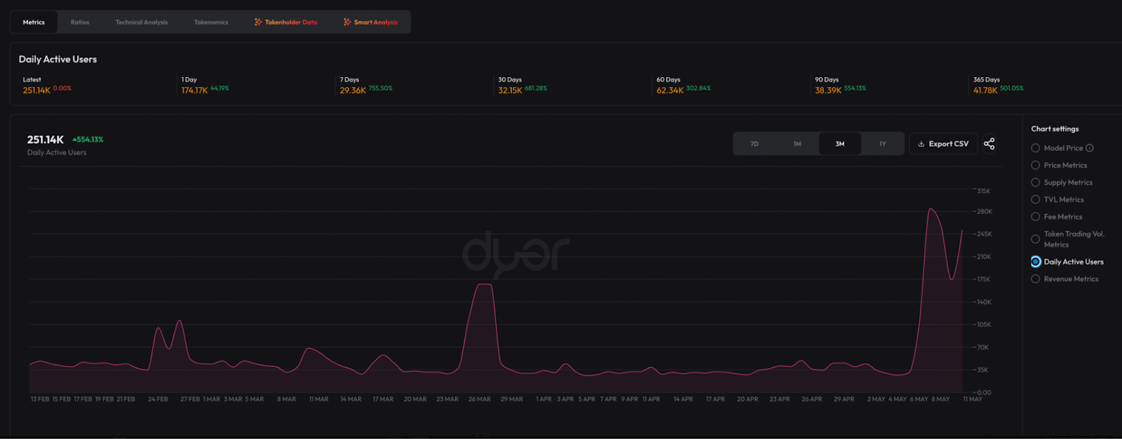Click the info icon beside Model Price
1122x439 pixels.
pos(1090,148)
